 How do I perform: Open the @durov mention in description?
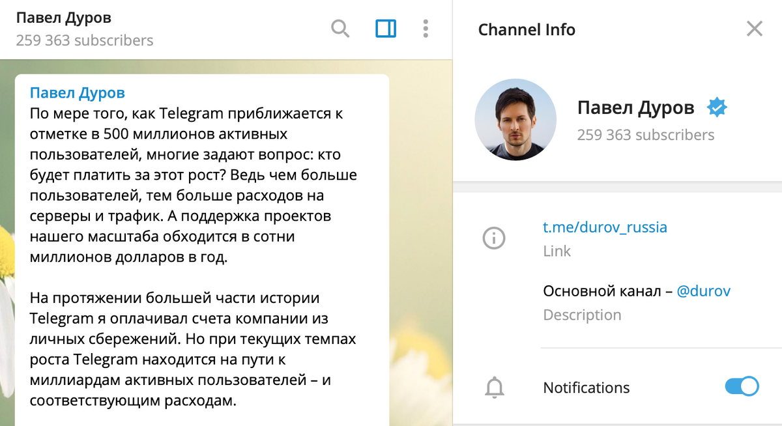pos(703,291)
